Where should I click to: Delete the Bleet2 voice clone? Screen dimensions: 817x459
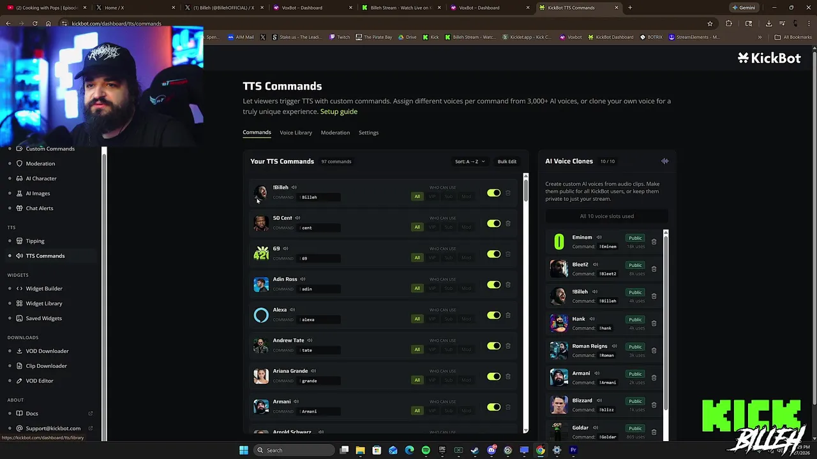tap(654, 269)
